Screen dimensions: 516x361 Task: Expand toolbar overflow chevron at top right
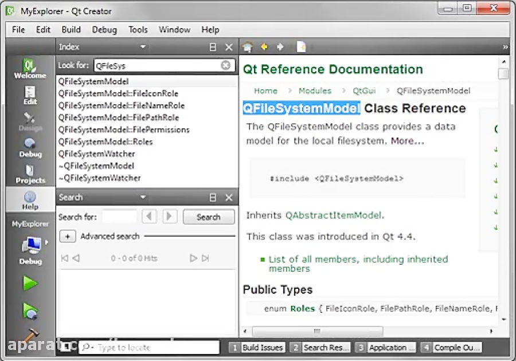(x=505, y=48)
